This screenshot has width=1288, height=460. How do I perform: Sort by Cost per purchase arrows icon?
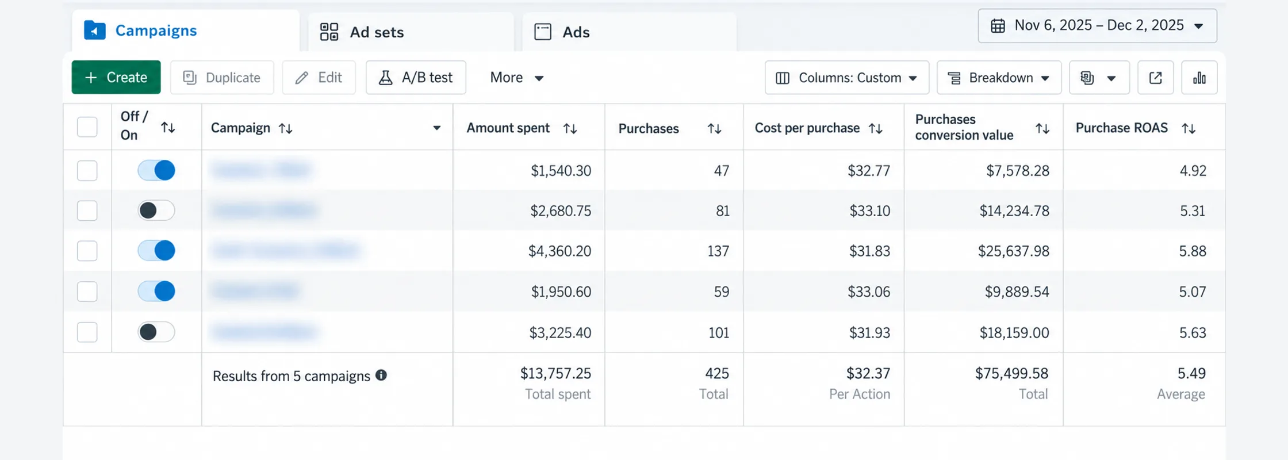pos(876,128)
